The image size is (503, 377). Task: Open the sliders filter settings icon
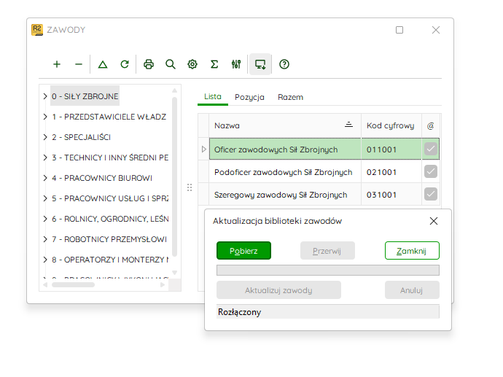236,64
